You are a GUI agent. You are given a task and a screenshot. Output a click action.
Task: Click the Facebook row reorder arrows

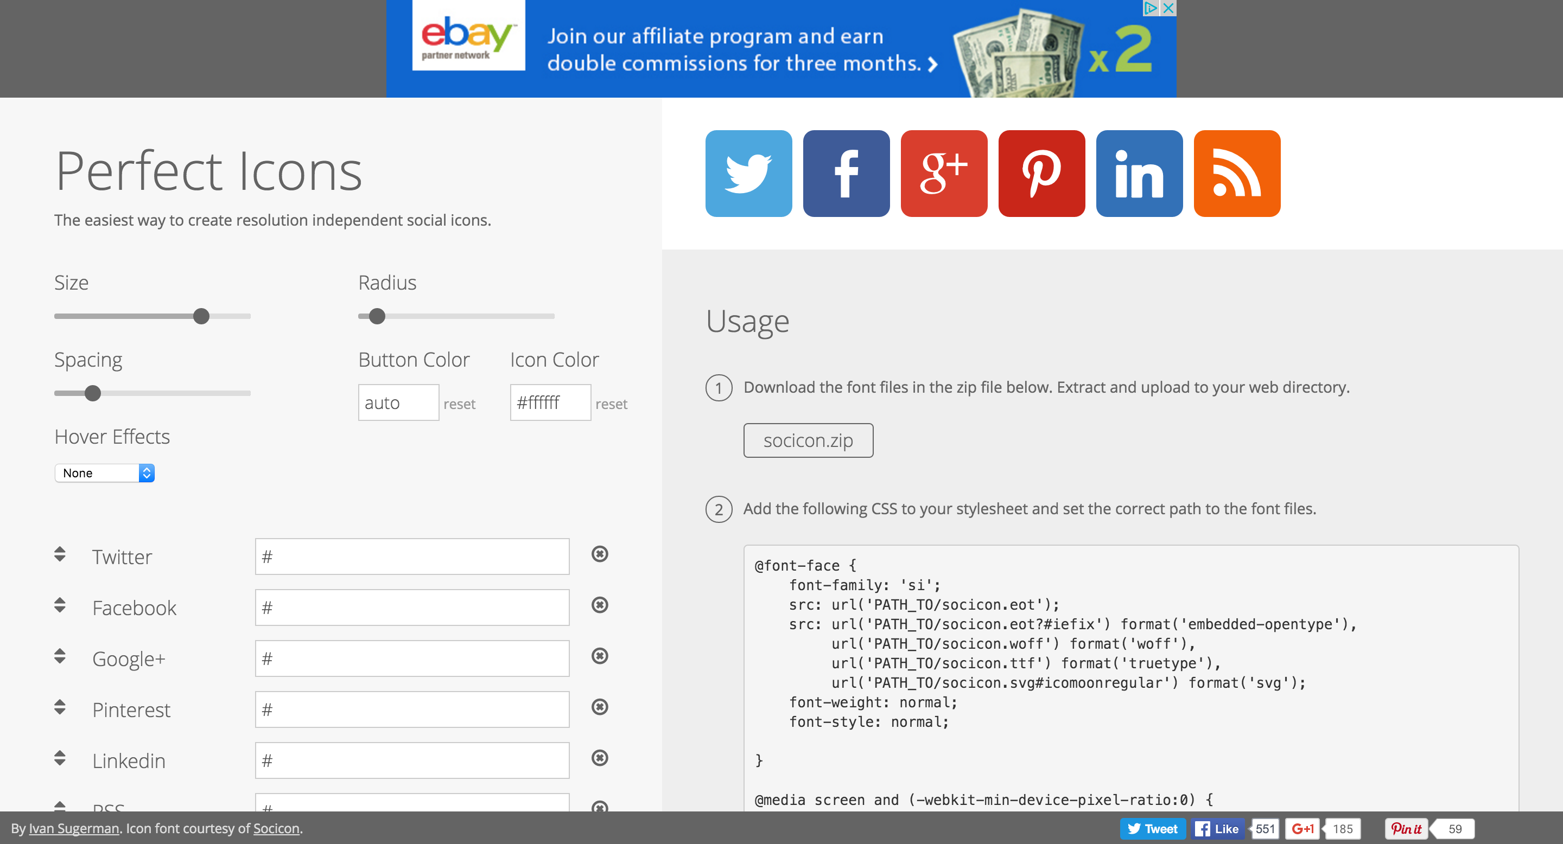pos(60,605)
